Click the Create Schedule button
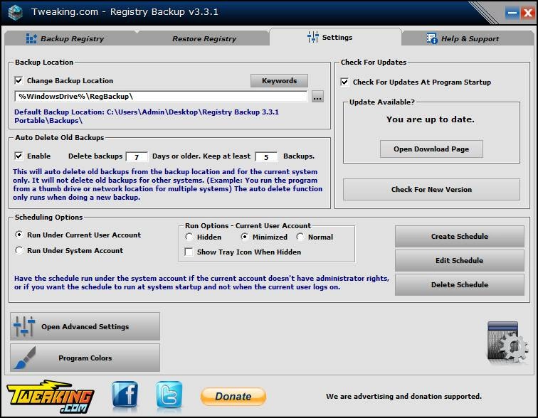The width and height of the screenshot is (538, 418). pyautogui.click(x=460, y=237)
